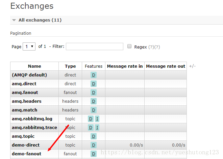Image resolution: width=223 pixels, height=159 pixels.
Task: Click the D badge in amq.fanout row
Action: 94,92
